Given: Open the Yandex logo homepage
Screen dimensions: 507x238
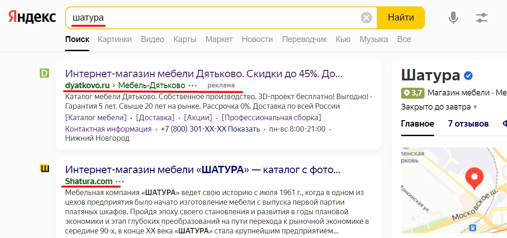Looking at the screenshot, I should coord(32,17).
